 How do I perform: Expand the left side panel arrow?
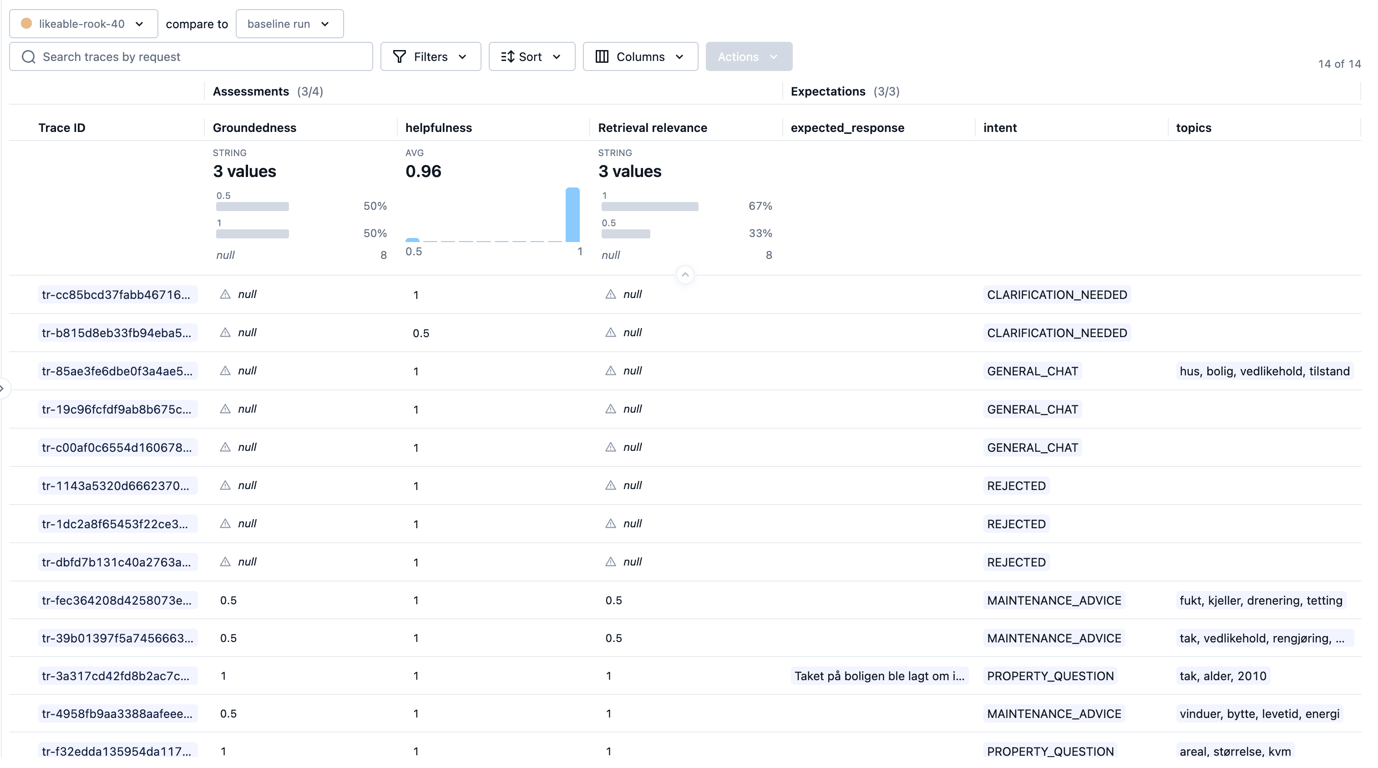[x=3, y=388]
